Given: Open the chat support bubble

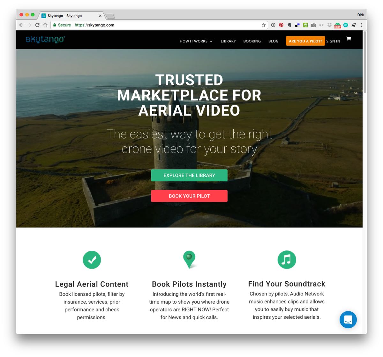Looking at the screenshot, I should tap(348, 320).
